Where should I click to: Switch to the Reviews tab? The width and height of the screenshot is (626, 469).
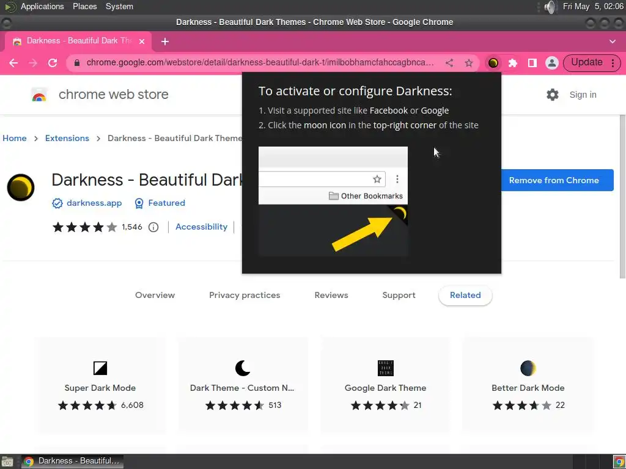pyautogui.click(x=331, y=296)
